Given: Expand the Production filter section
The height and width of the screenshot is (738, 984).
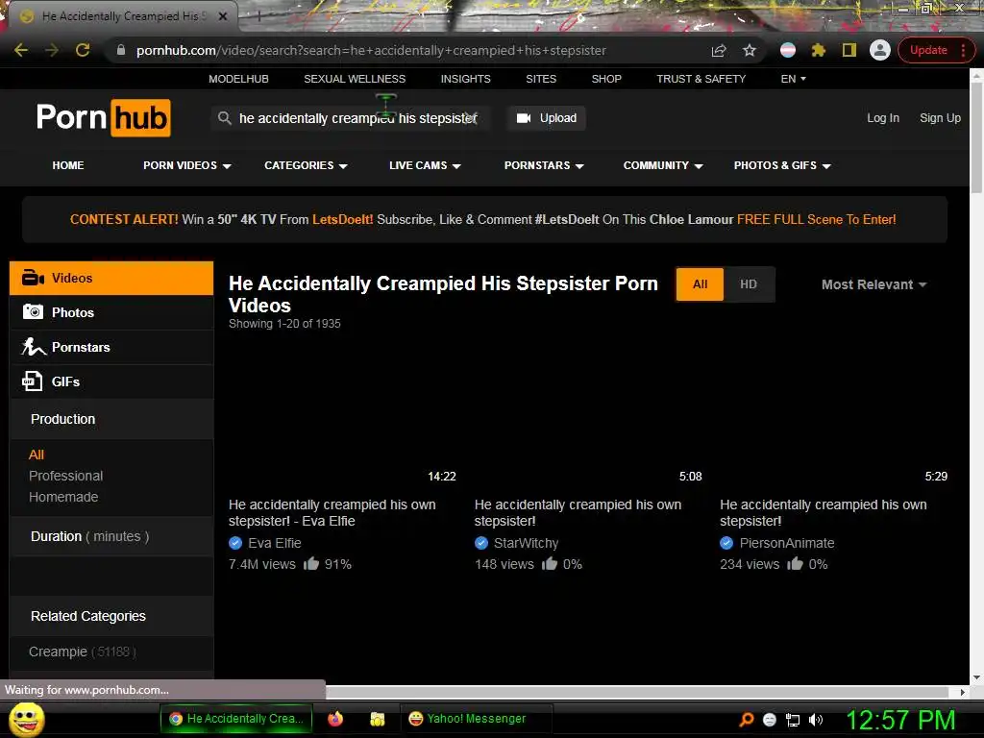Looking at the screenshot, I should tap(111, 419).
